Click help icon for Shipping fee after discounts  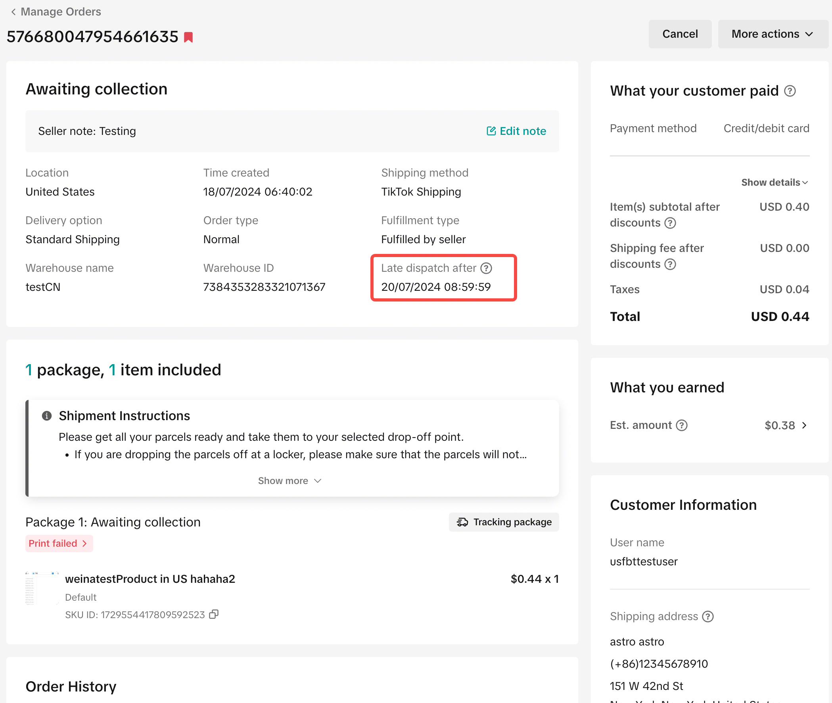pos(670,264)
